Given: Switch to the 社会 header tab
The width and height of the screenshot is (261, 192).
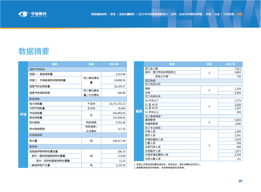Looking at the screenshot, I should click(217, 14).
